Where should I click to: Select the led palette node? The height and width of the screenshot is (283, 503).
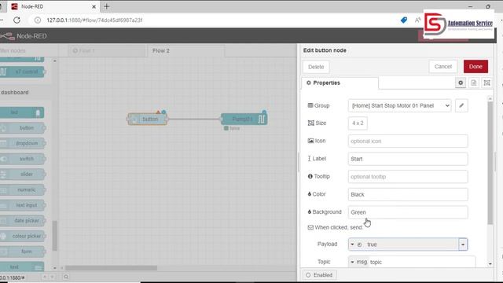pos(23,112)
